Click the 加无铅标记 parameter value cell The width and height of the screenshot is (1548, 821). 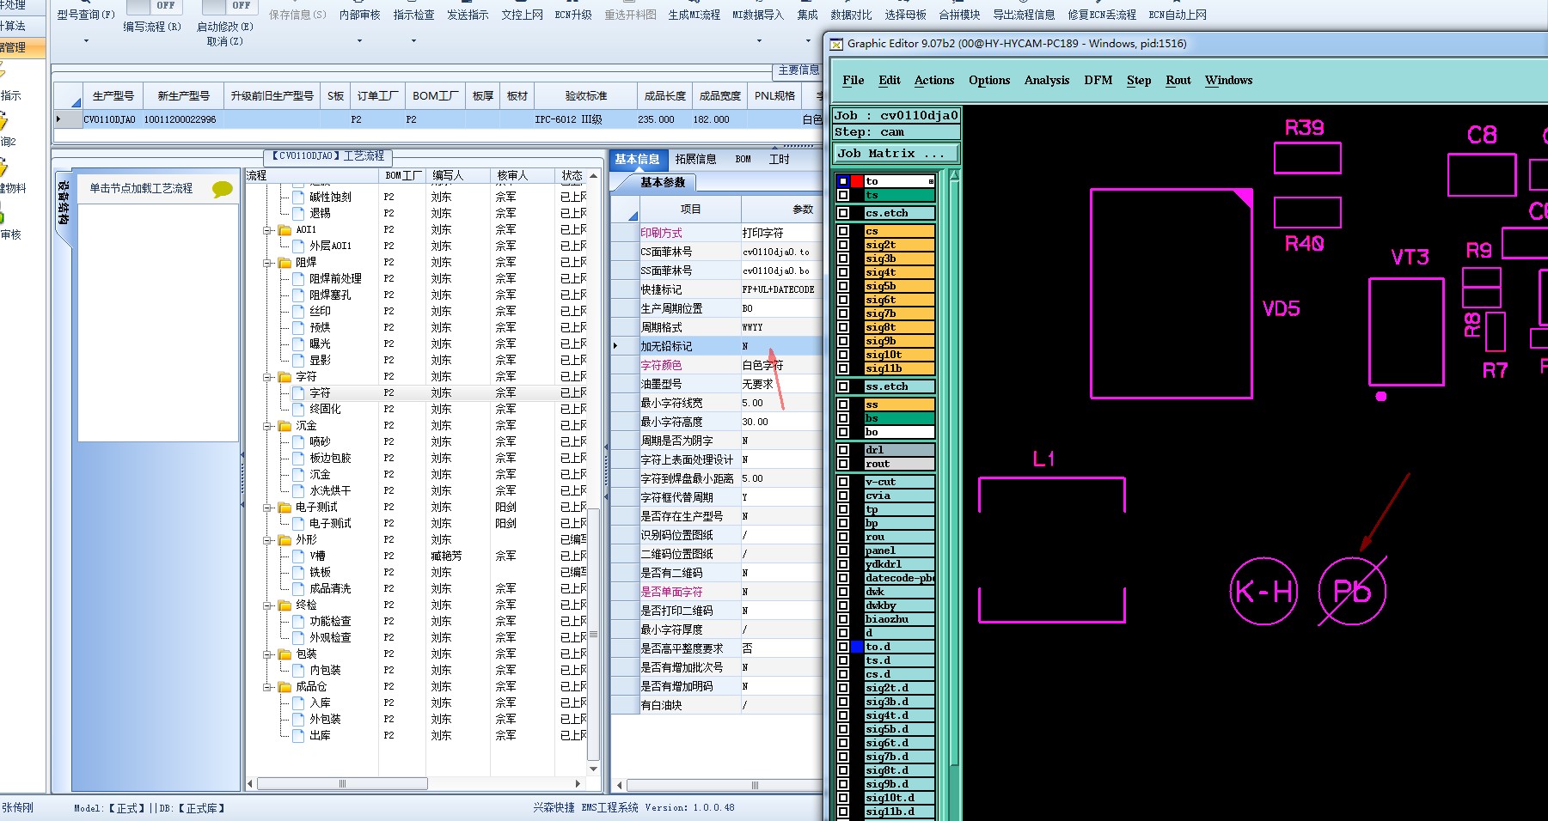780,346
